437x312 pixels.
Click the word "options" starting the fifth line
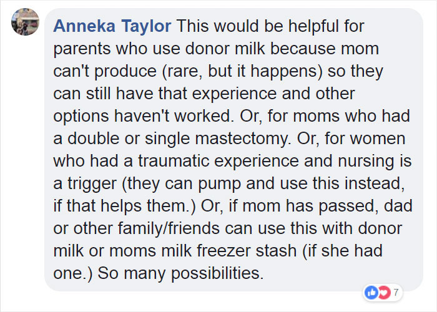(81, 116)
